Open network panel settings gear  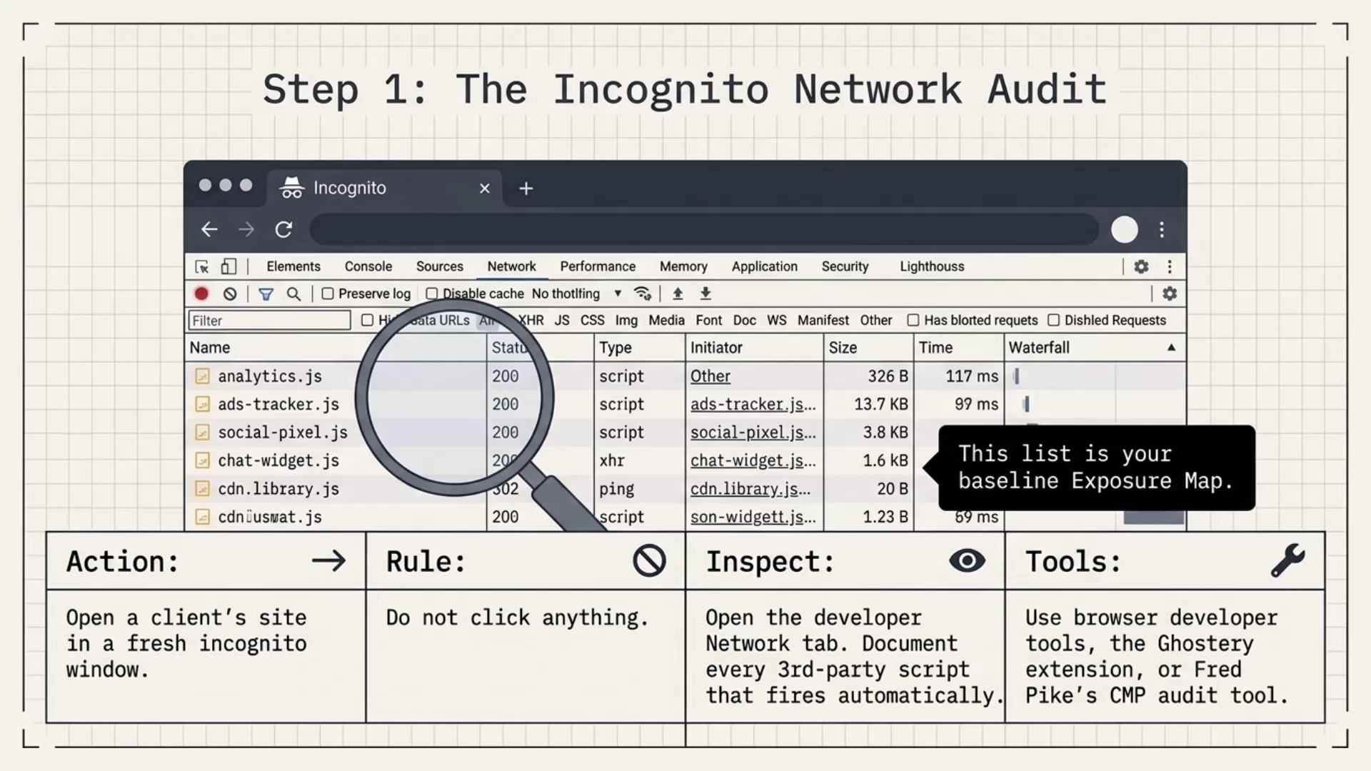point(1170,293)
